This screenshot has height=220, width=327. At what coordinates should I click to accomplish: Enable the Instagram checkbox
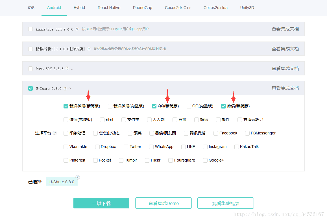point(205,147)
